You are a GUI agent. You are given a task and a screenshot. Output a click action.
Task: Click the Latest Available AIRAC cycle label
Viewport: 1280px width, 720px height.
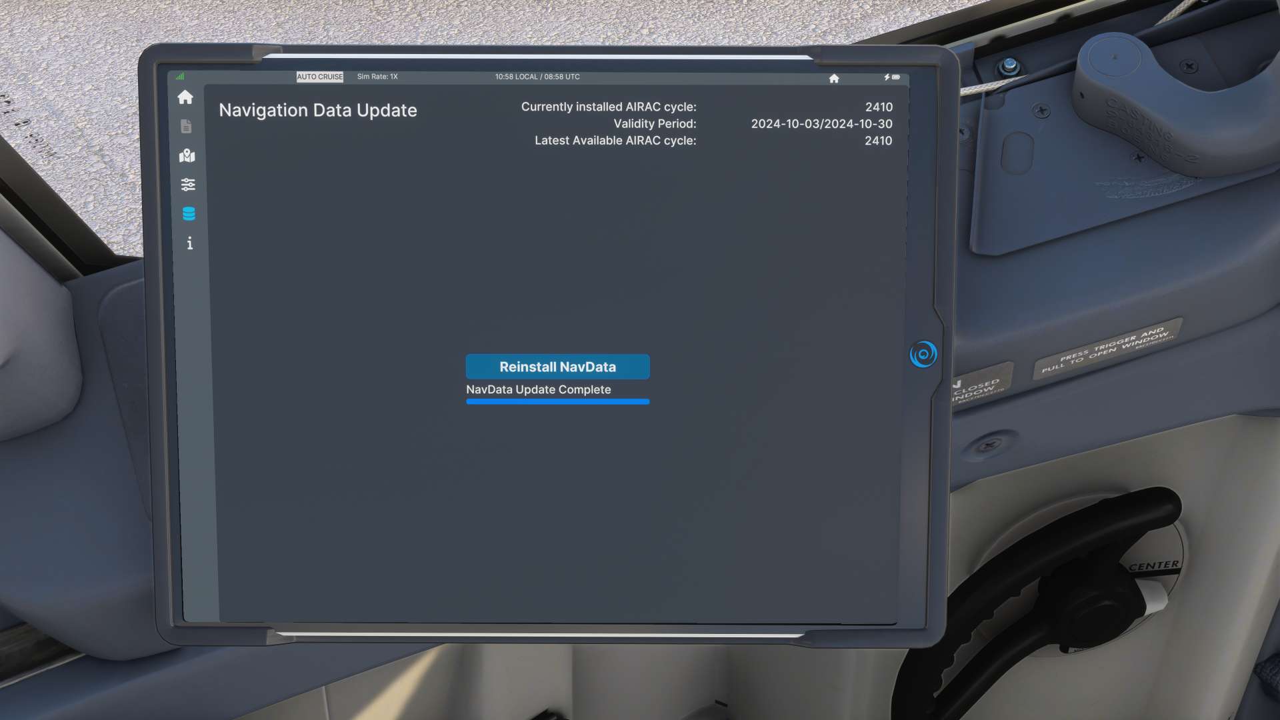coord(615,141)
